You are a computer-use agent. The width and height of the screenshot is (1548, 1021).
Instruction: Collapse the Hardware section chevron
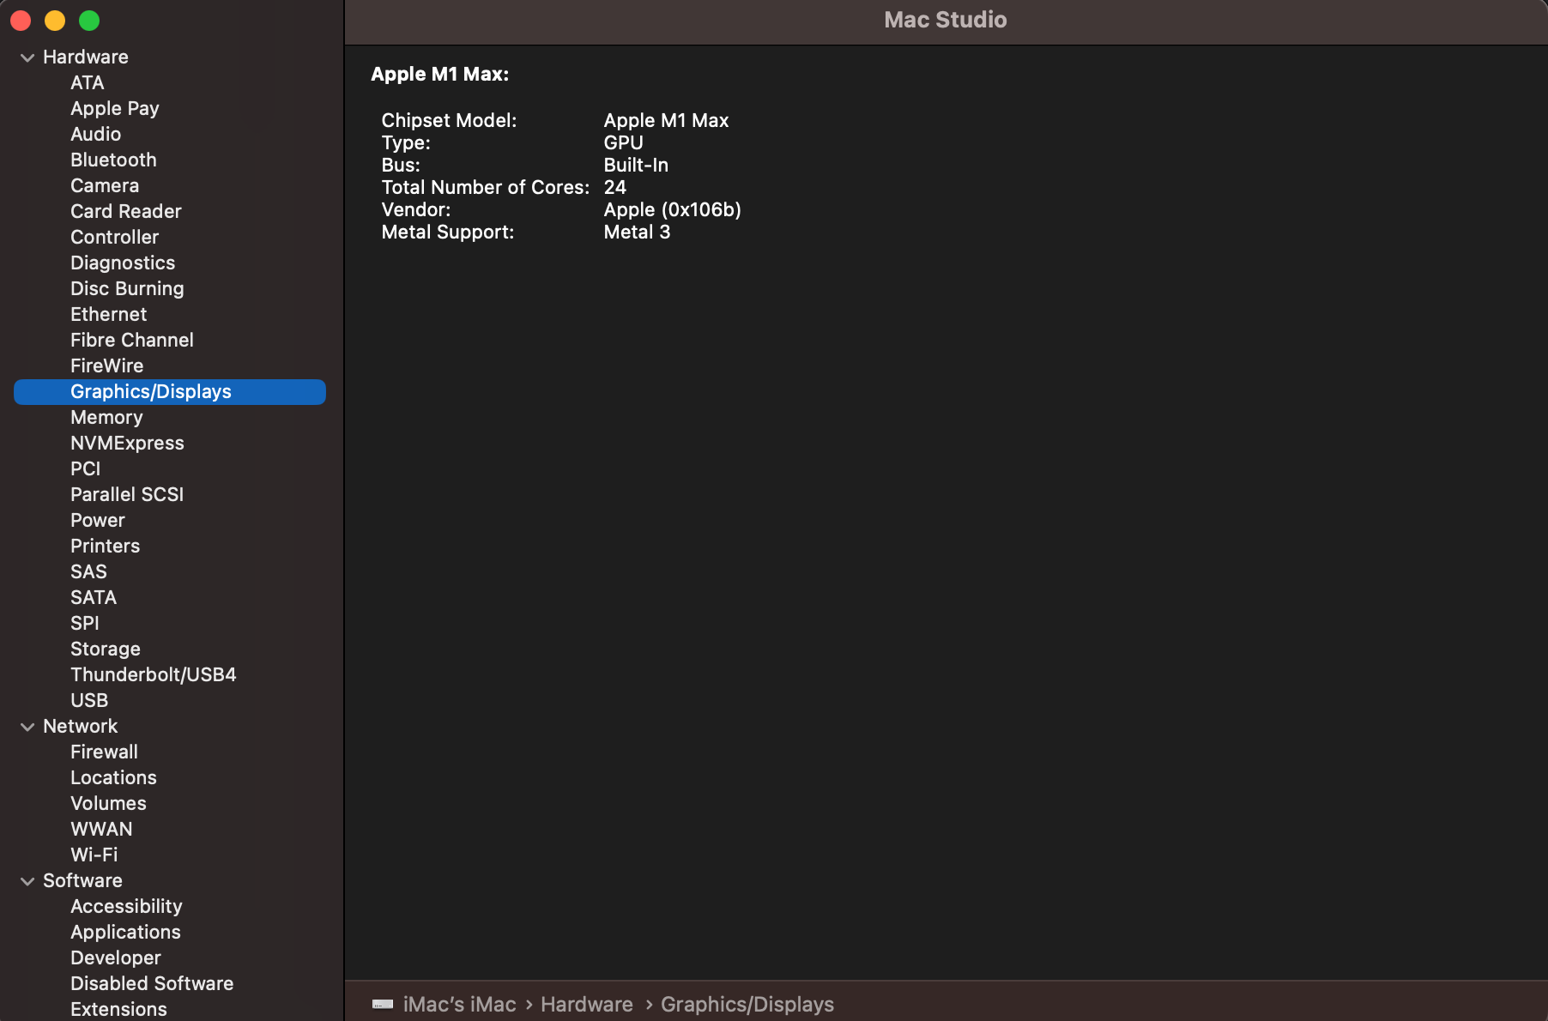(x=27, y=57)
